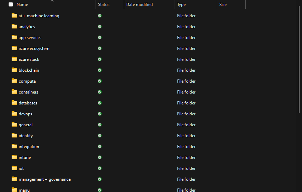Select the azure stack folder icon
This screenshot has width=302, height=192.
14,59
